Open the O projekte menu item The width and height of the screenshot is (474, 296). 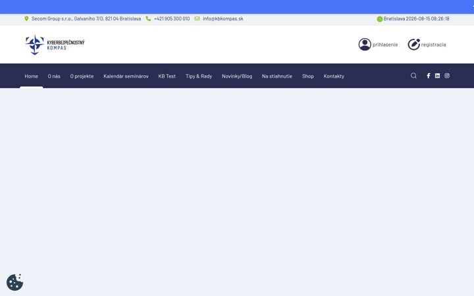[82, 76]
